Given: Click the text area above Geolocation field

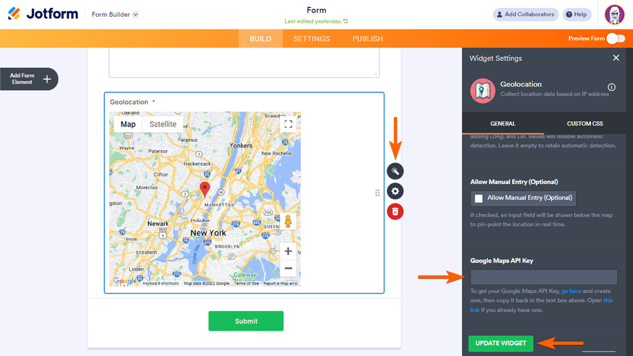Looking at the screenshot, I should pyautogui.click(x=244, y=62).
